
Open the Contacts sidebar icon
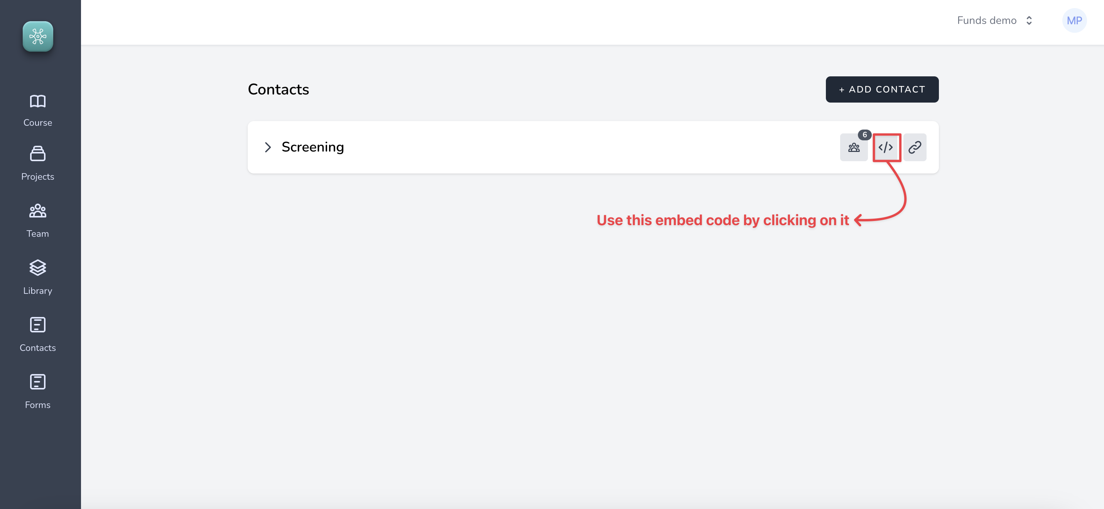[x=38, y=325]
